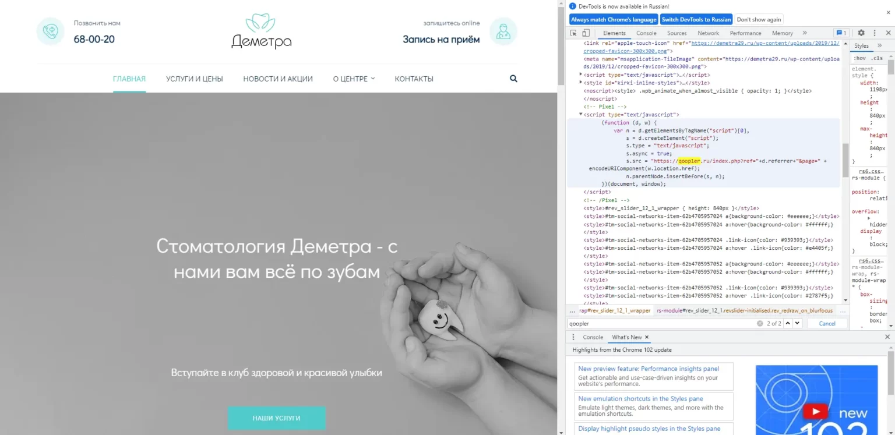Open УСЛУГИ И ЦЕНЫ navigation item
895x435 pixels.
coord(194,79)
